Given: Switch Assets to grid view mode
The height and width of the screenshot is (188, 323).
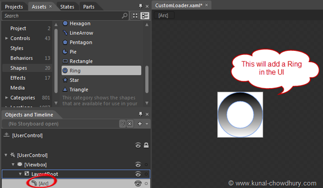Looking at the screenshot, I should pyautogui.click(x=135, y=16).
